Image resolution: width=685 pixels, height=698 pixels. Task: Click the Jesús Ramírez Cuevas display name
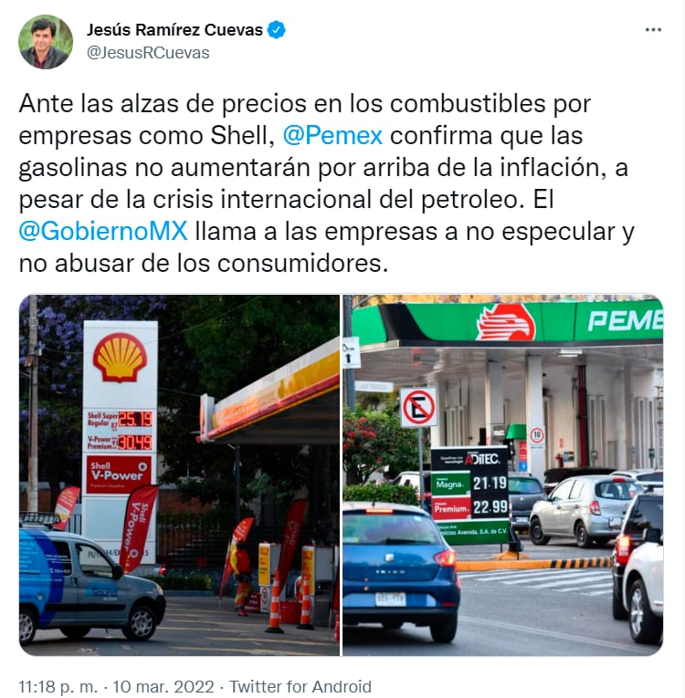(x=174, y=30)
